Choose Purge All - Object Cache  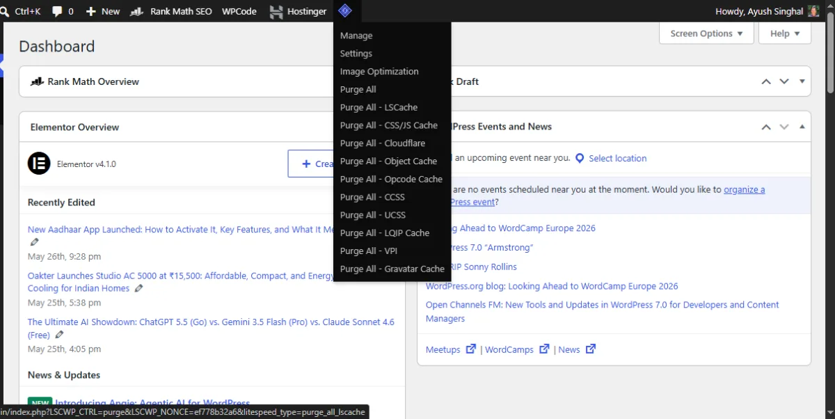[x=388, y=161]
